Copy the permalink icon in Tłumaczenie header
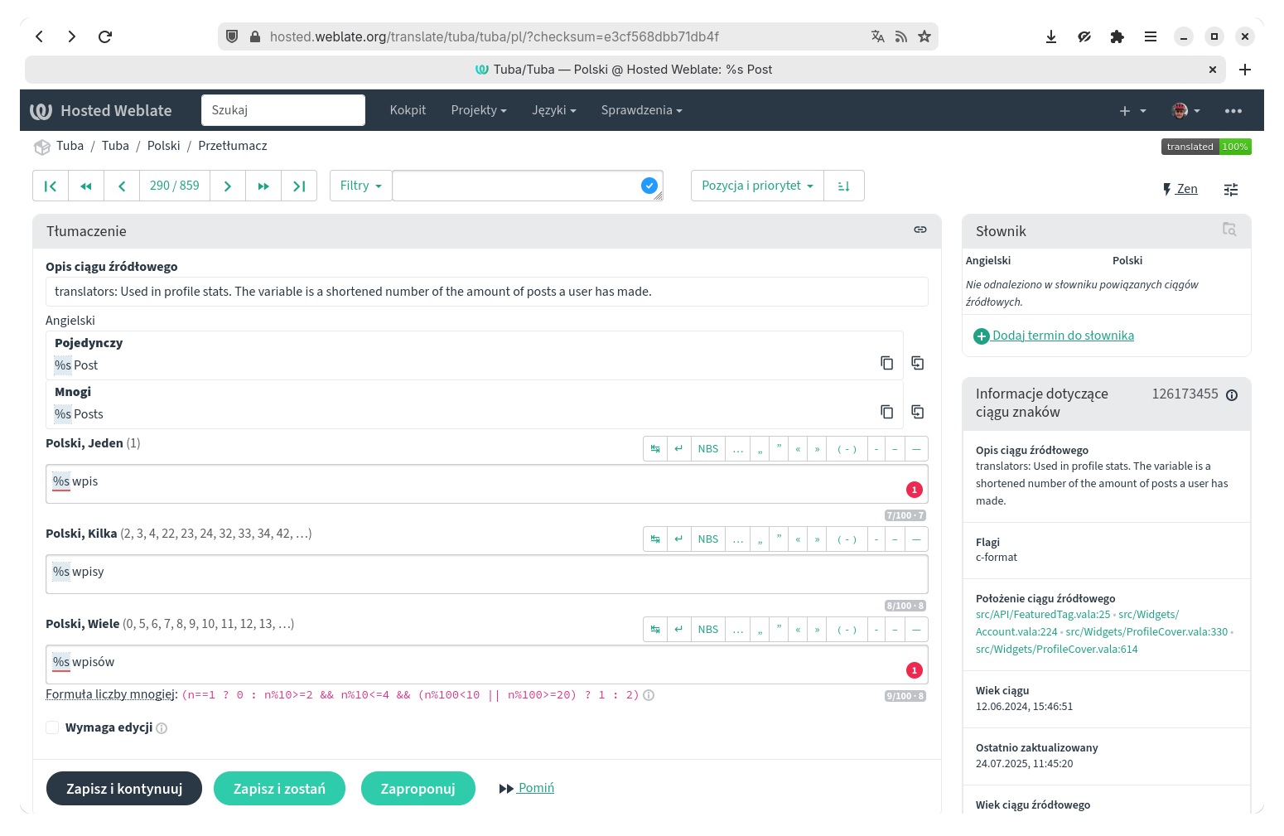 click(920, 230)
